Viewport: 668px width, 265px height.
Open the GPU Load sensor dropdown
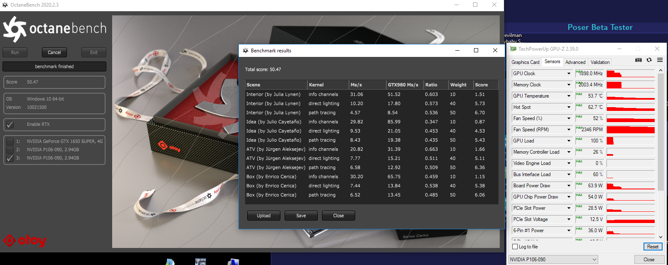[x=569, y=141]
